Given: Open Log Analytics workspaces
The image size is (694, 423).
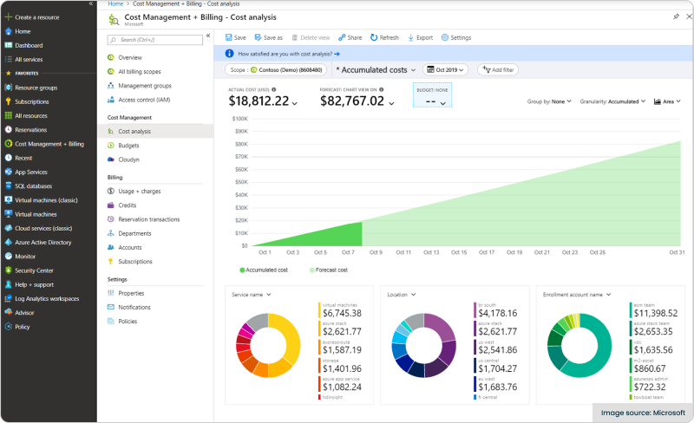Looking at the screenshot, I should coord(47,299).
